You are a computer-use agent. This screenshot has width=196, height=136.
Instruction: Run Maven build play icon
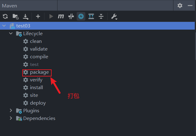pyautogui.click(x=51, y=16)
